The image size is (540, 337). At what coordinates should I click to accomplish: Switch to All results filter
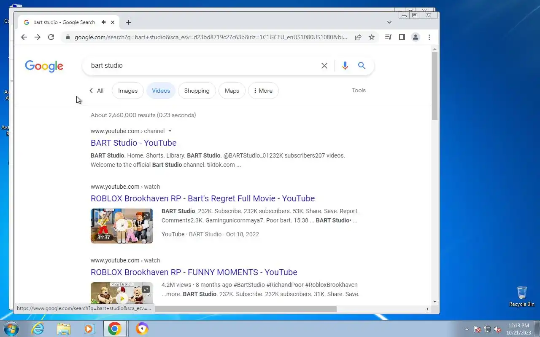96,91
